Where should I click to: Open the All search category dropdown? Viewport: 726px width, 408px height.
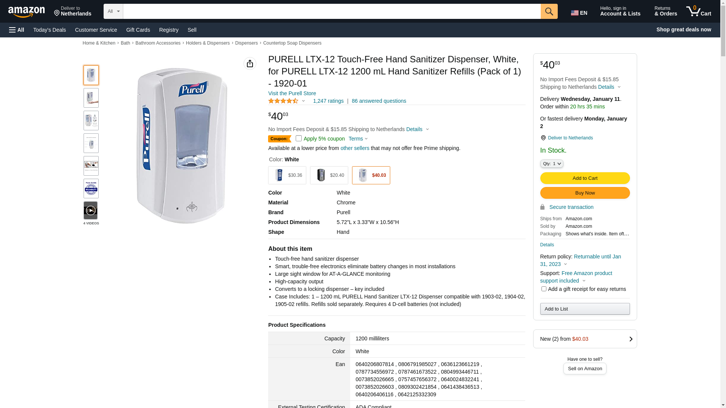tap(113, 11)
